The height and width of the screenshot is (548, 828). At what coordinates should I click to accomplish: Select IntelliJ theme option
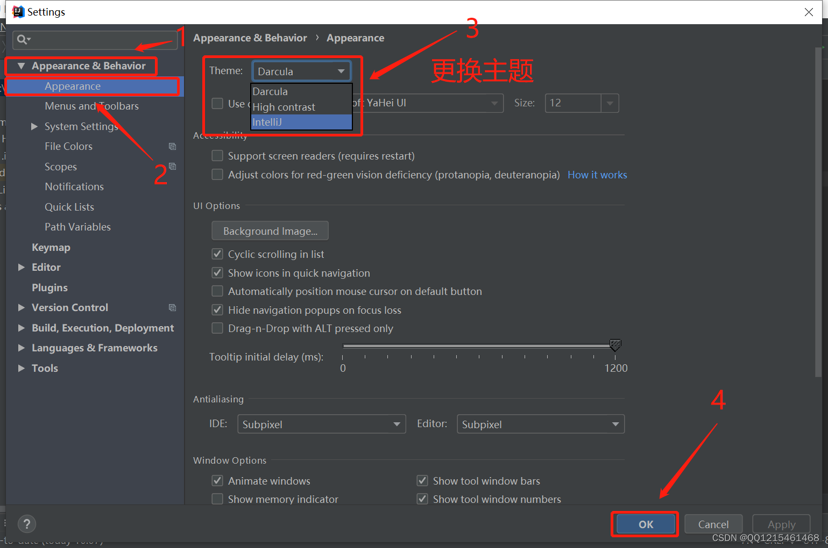click(x=301, y=122)
